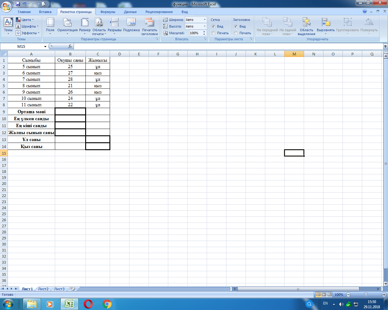This screenshot has width=388, height=310.
Task: Switch to Вид (View) ribbon tab
Action: (185, 12)
